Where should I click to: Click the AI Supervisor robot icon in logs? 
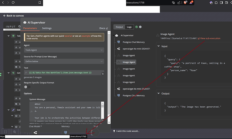(x=117, y=35)
